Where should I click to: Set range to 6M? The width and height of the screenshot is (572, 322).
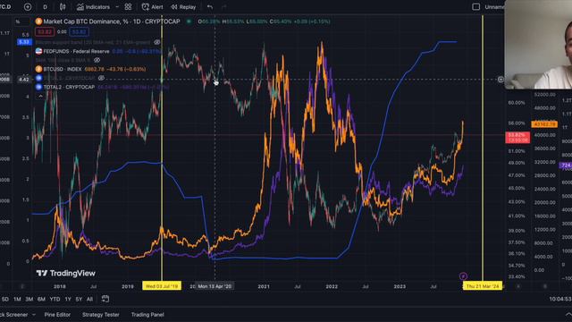pos(41,299)
